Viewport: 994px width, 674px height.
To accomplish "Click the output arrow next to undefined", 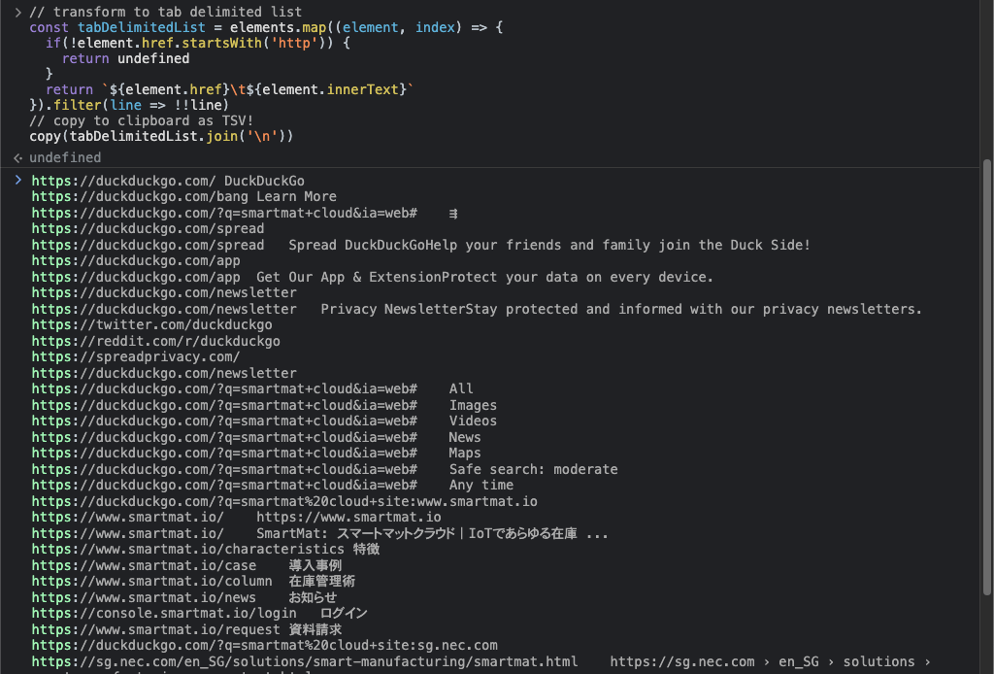I will (x=17, y=157).
